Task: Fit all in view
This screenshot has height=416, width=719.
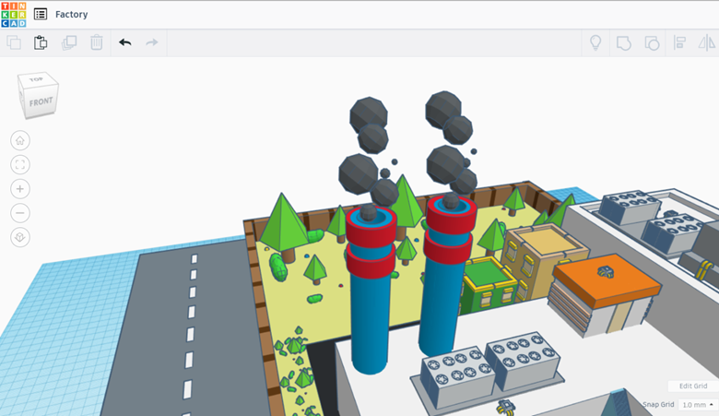Action: coord(20,165)
